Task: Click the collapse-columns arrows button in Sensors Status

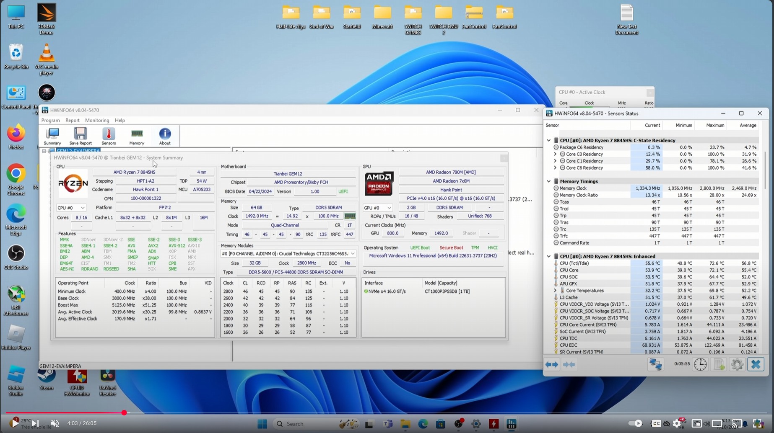Action: [x=569, y=365]
